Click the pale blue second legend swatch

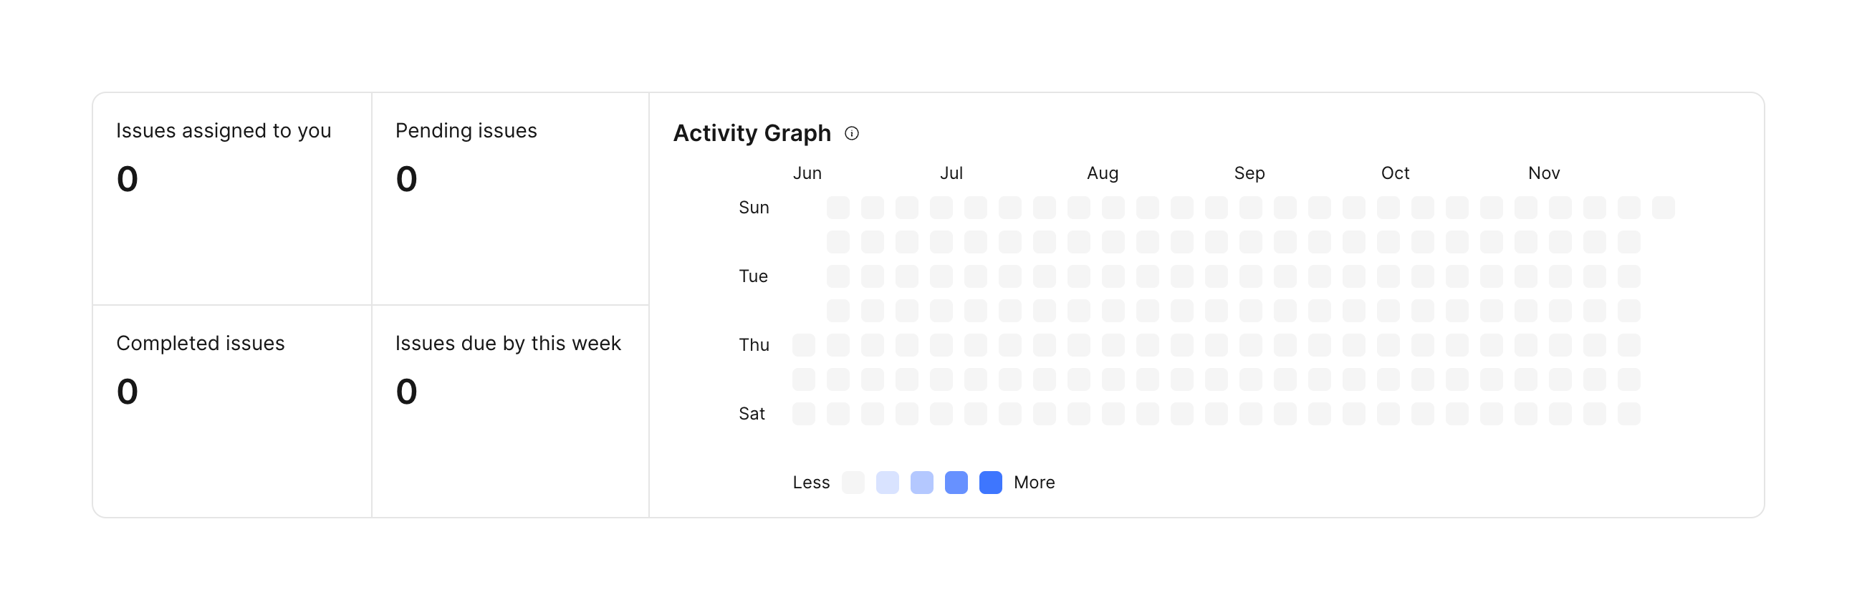888,483
